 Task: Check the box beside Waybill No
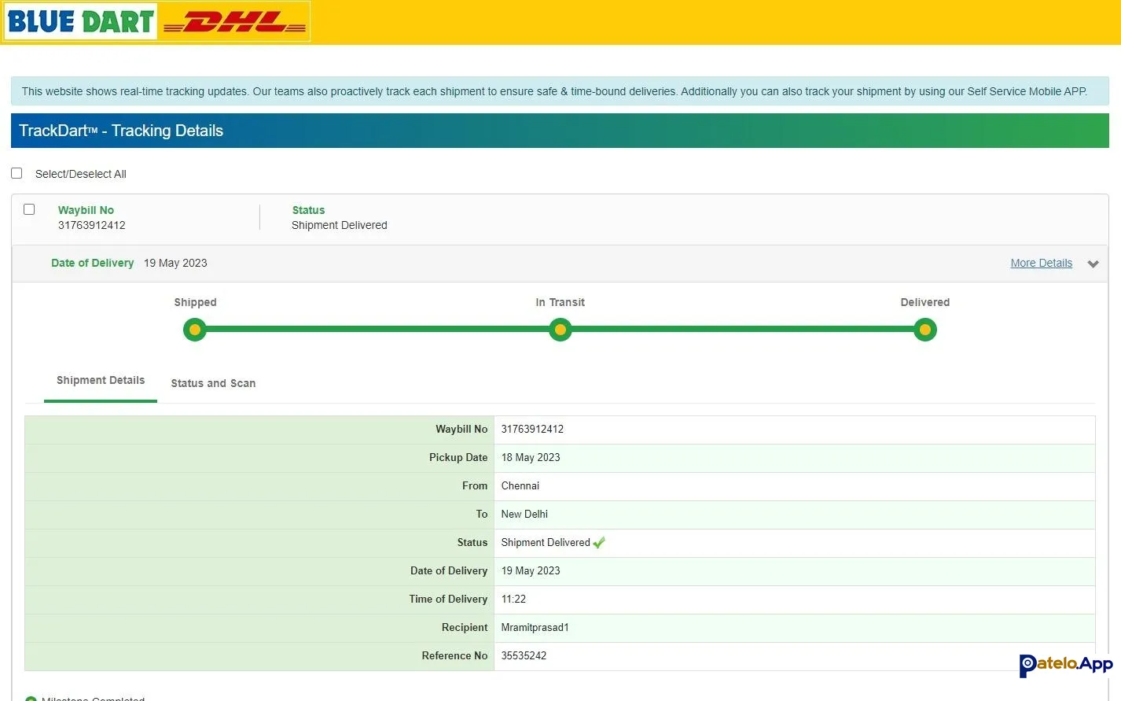(29, 209)
